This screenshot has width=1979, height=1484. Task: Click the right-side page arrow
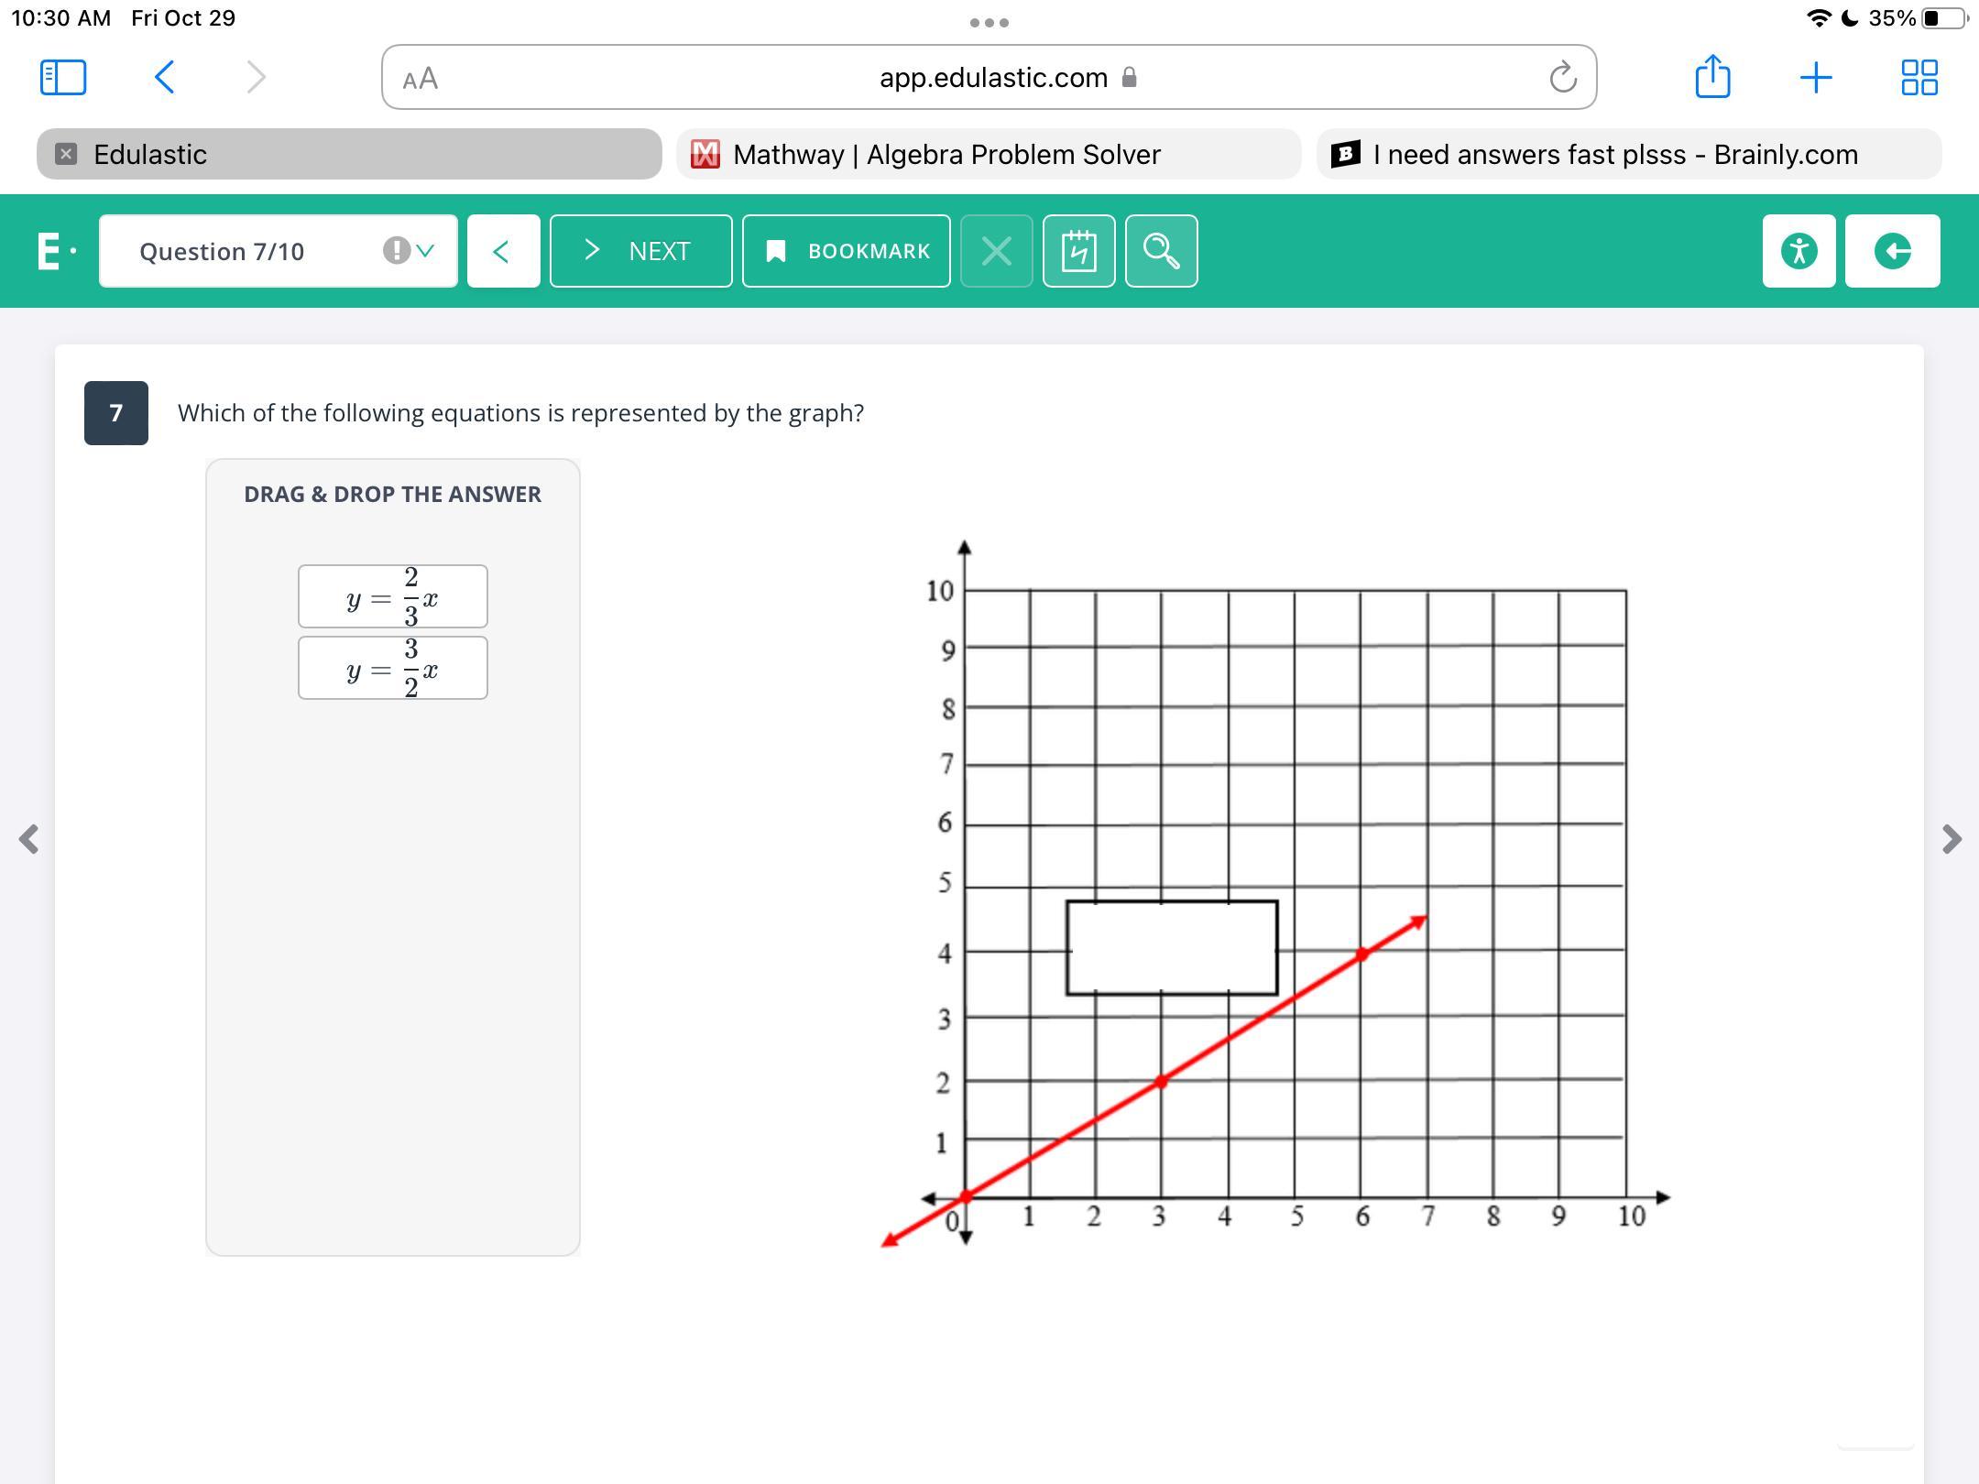(x=1951, y=838)
